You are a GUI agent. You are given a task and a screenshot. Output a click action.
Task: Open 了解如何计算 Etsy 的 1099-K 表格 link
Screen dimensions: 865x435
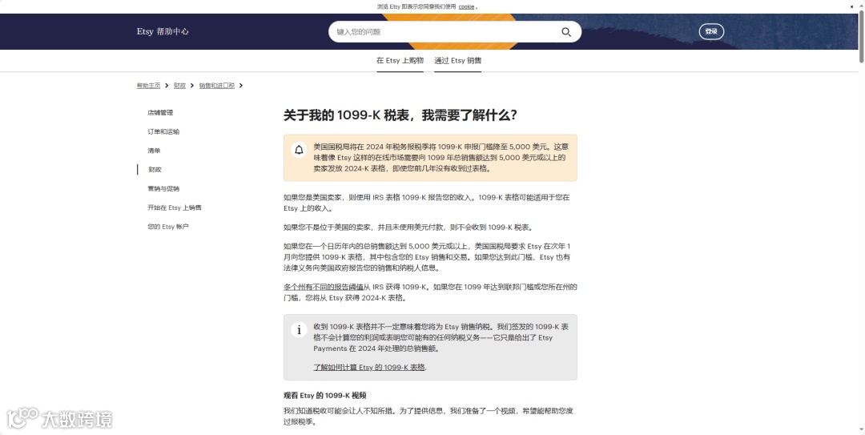tap(369, 367)
